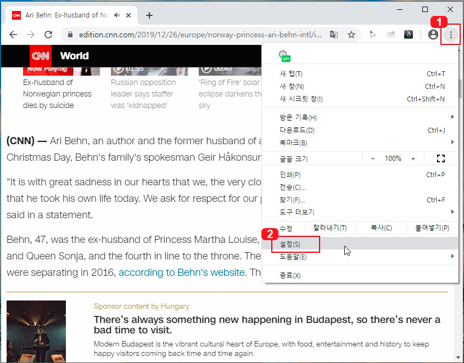Click 복사(C) copy button
Viewport: 464px width, 363px height.
pos(382,228)
